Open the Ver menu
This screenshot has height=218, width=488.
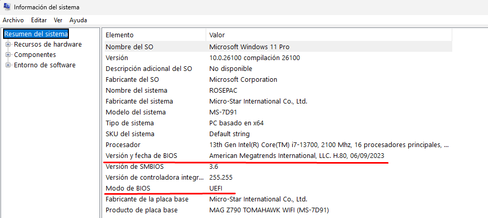[x=58, y=20]
